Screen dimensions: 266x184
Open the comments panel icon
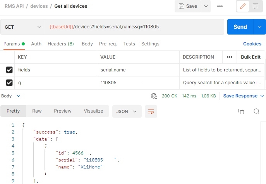coord(256,6)
